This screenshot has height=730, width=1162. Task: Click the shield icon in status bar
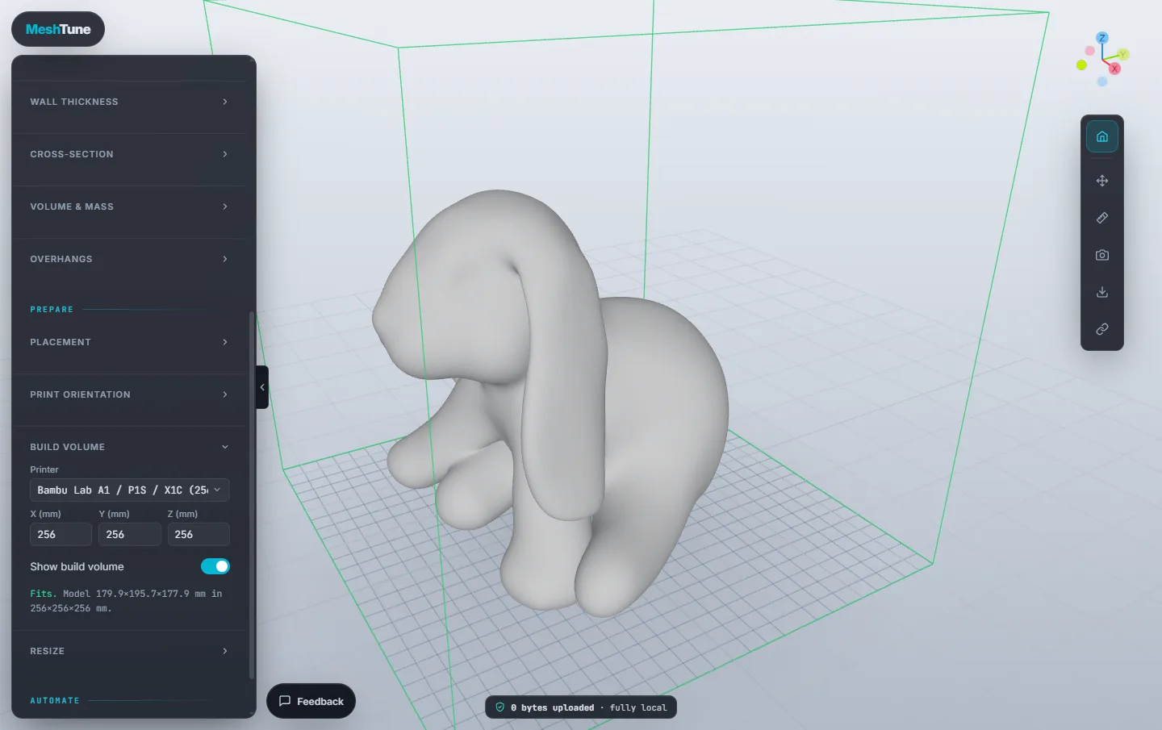point(500,707)
